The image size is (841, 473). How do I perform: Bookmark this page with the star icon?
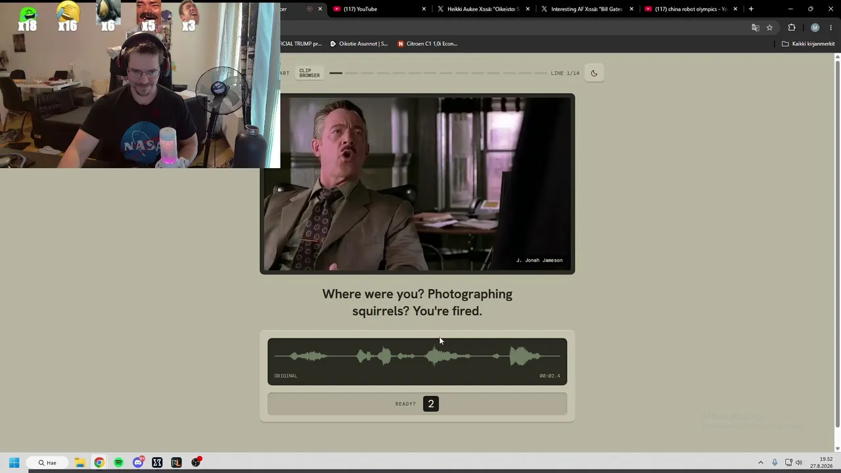point(769,28)
